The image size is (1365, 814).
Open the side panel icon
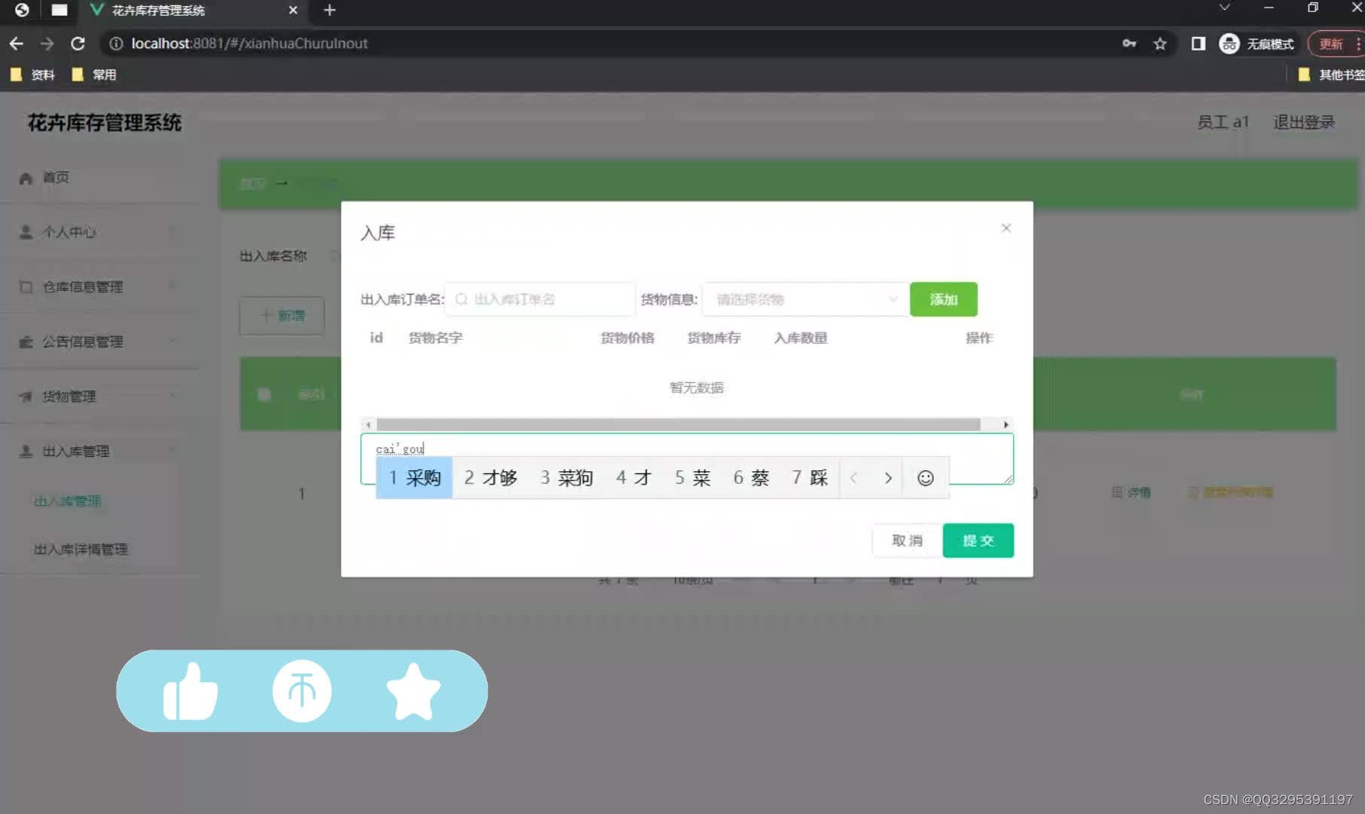pos(1198,44)
